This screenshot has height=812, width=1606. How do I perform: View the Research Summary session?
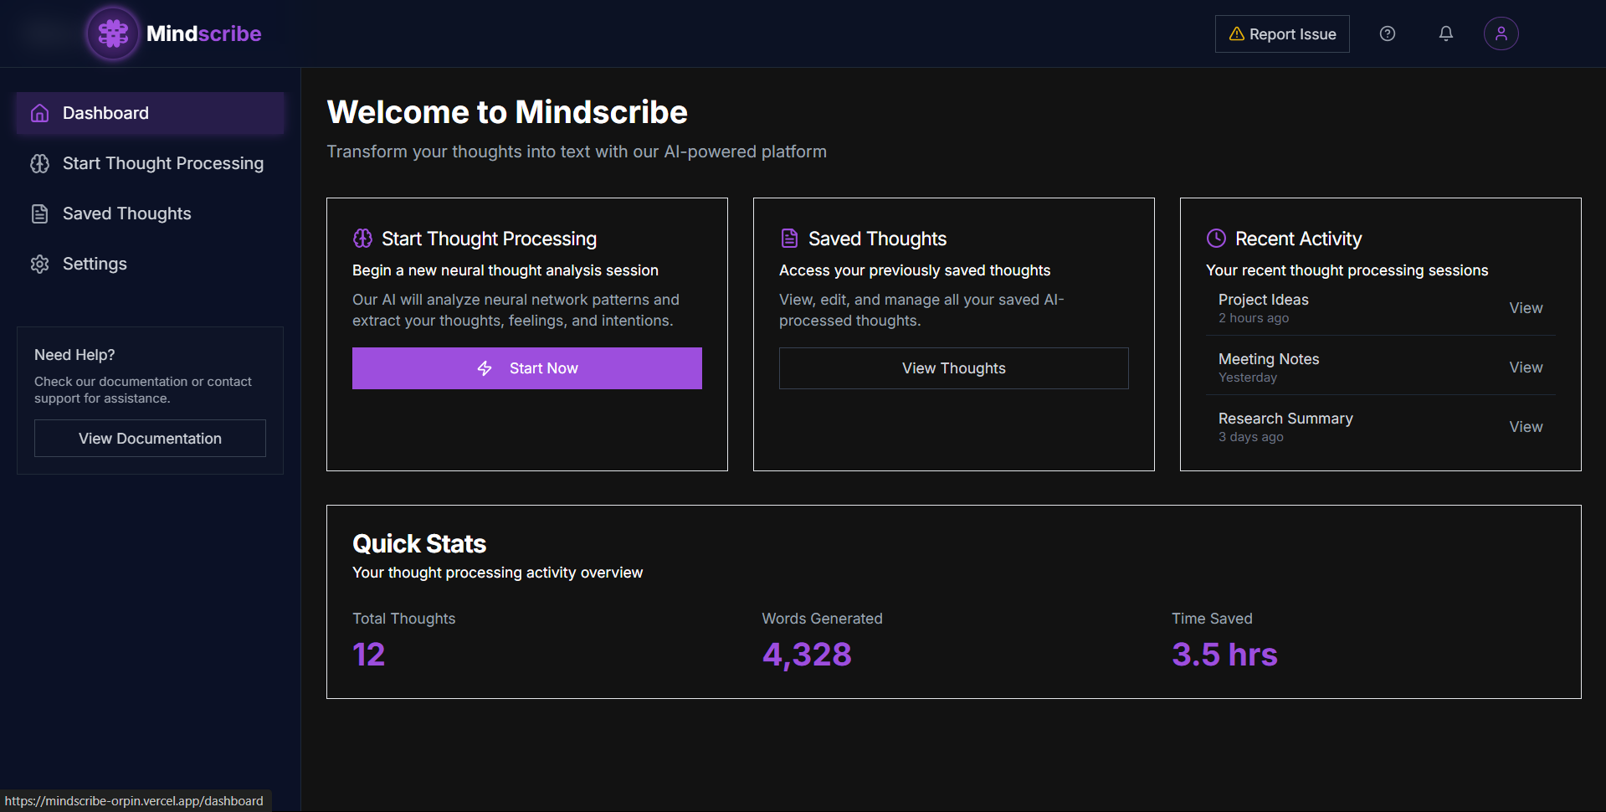(x=1525, y=427)
